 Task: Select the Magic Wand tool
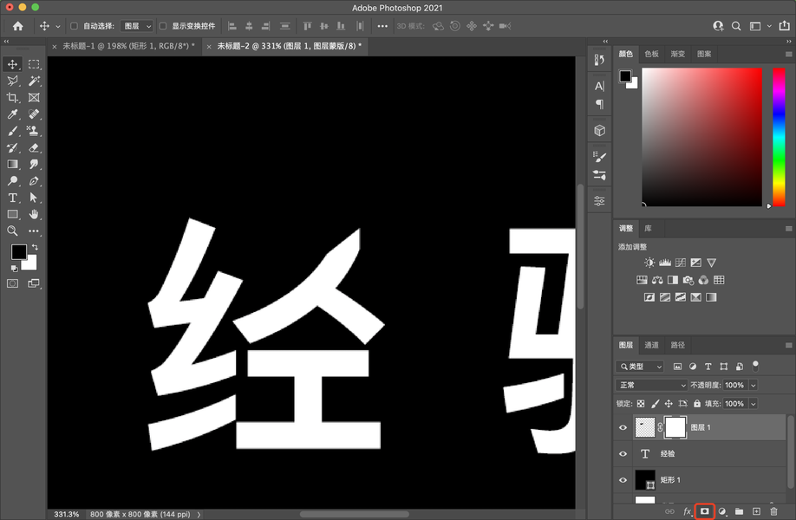point(34,81)
